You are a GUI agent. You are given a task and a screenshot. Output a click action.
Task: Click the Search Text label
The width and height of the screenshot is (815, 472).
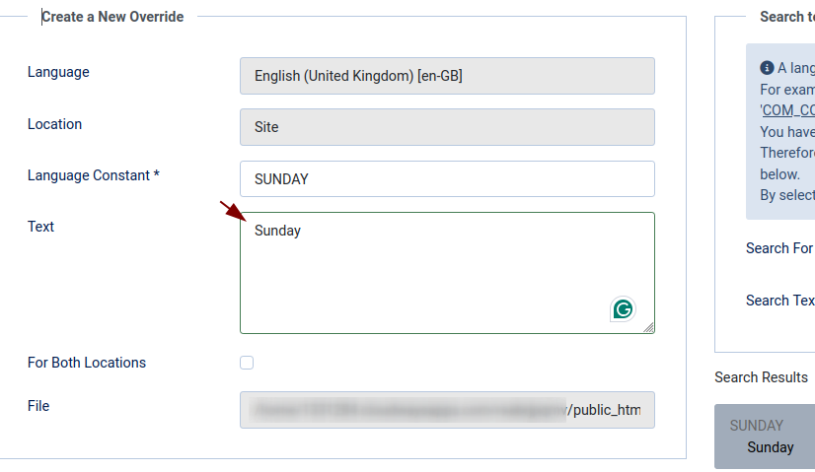780,301
